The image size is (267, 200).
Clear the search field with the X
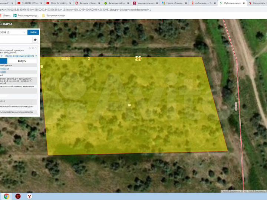coord(24,33)
